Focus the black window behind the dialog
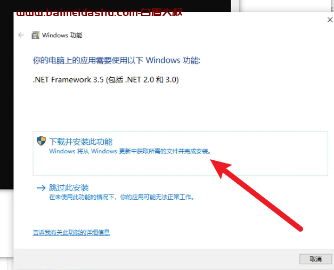 6,96
